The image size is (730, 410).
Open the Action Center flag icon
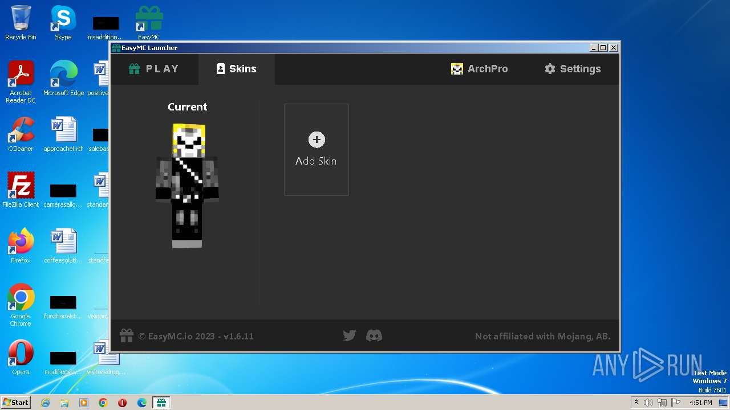[x=676, y=403]
